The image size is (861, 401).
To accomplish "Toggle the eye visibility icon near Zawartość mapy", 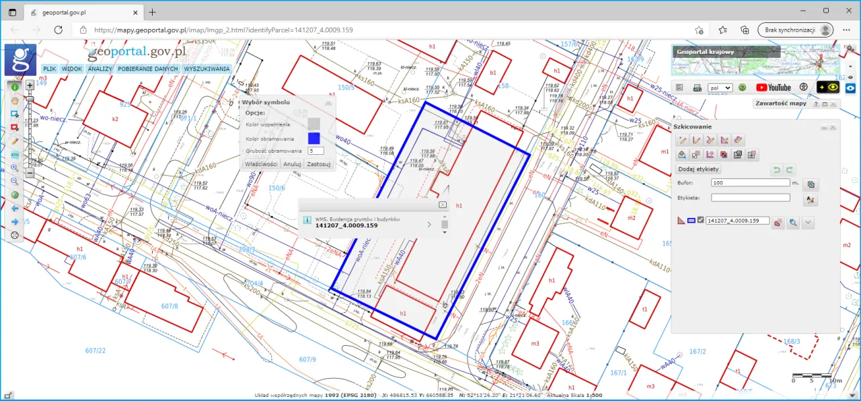I will [x=834, y=87].
